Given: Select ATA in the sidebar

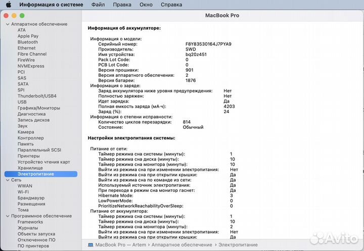Looking at the screenshot, I should click(x=22, y=30).
